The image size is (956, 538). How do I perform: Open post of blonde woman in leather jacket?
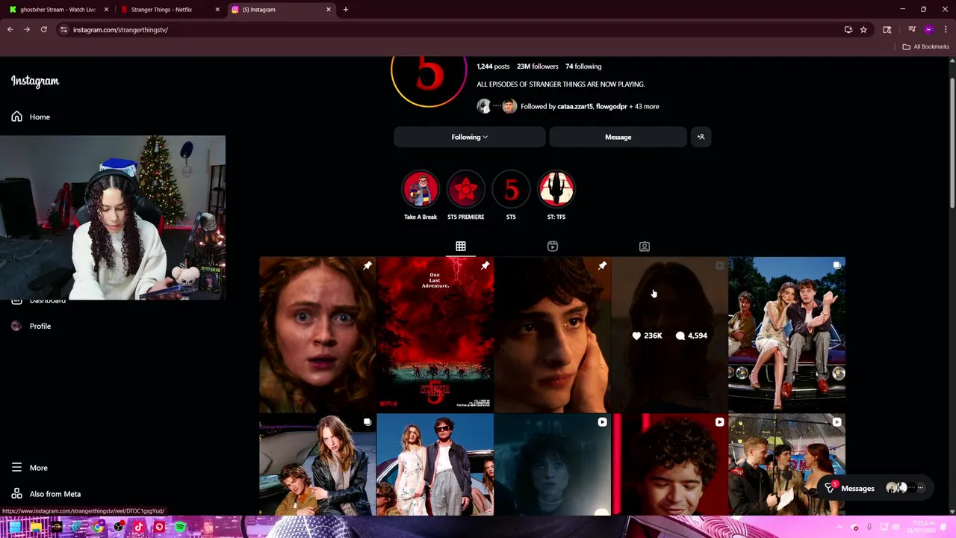pos(317,465)
